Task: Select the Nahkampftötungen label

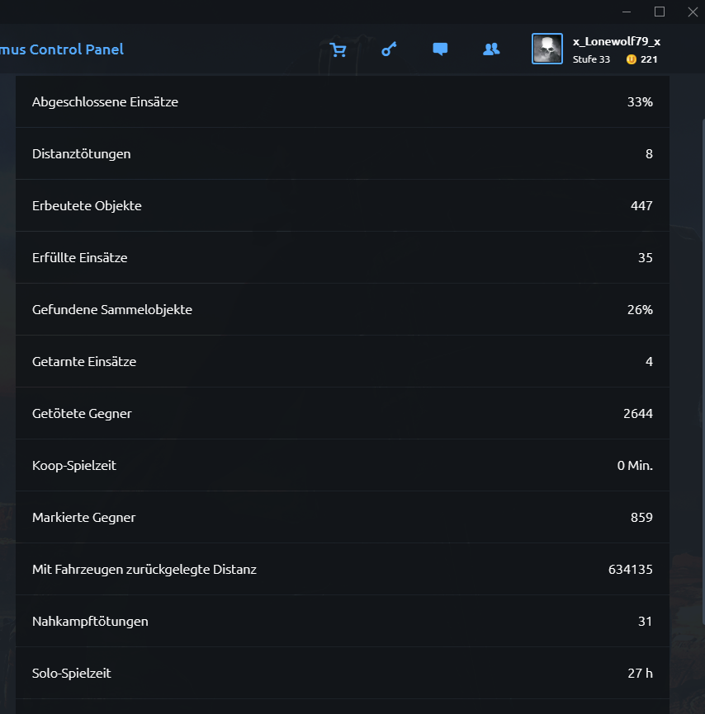Action: coord(90,621)
